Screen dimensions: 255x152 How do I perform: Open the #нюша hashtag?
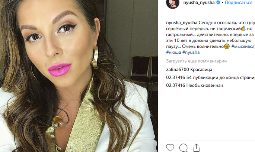pyautogui.click(x=173, y=52)
